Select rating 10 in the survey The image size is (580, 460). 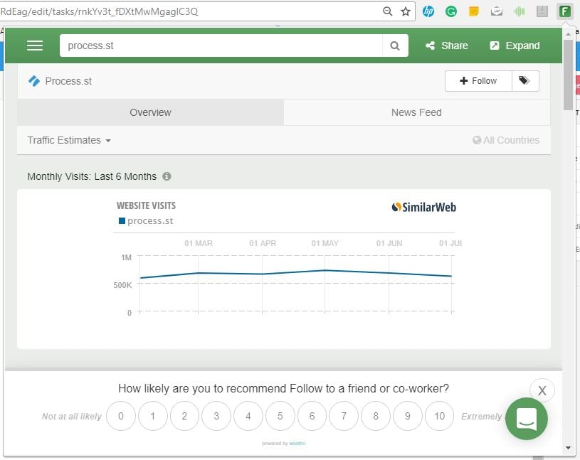439,416
